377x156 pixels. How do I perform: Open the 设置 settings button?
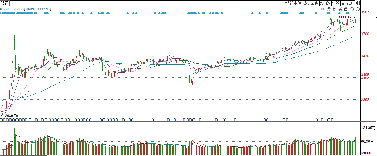[x=5, y=3]
